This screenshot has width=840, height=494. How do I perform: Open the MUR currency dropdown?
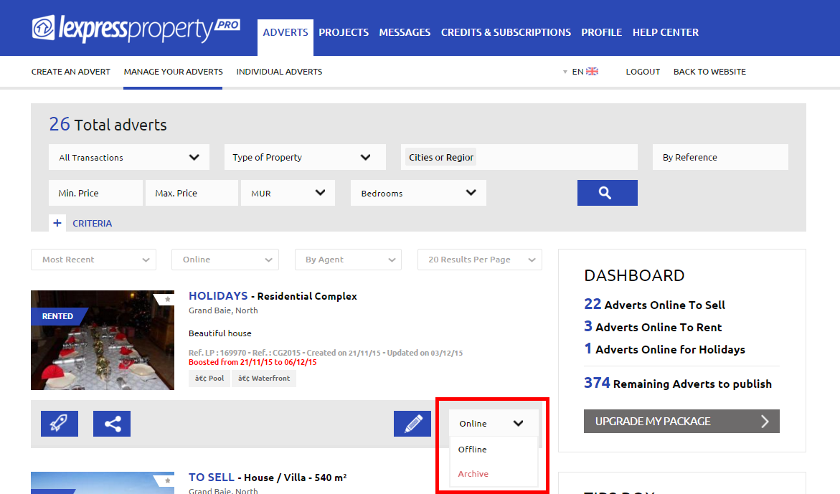(288, 193)
